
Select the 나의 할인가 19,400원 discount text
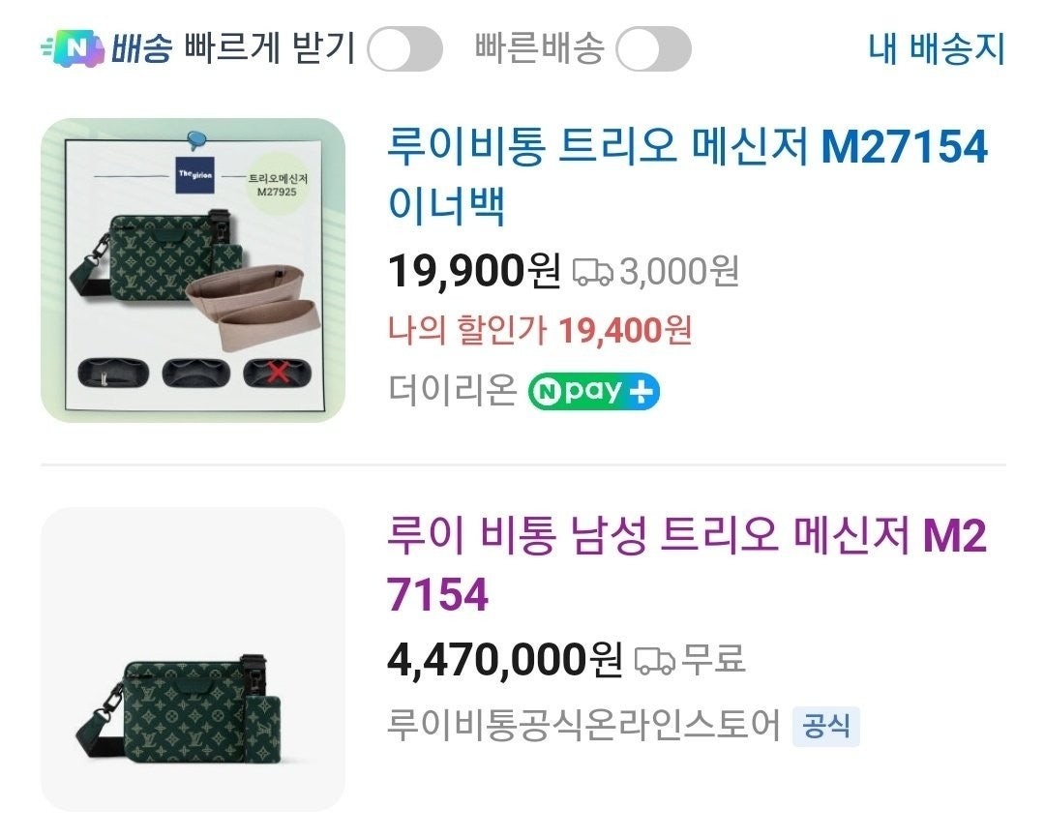tap(540, 331)
